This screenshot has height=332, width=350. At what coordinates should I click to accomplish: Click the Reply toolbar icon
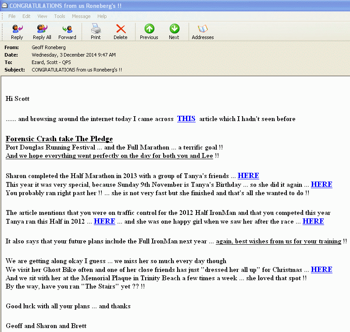[17, 32]
